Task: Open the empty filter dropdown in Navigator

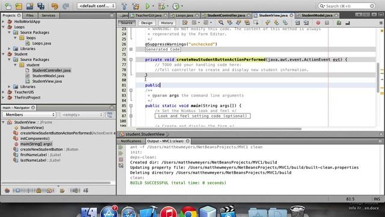Action: tap(82, 115)
